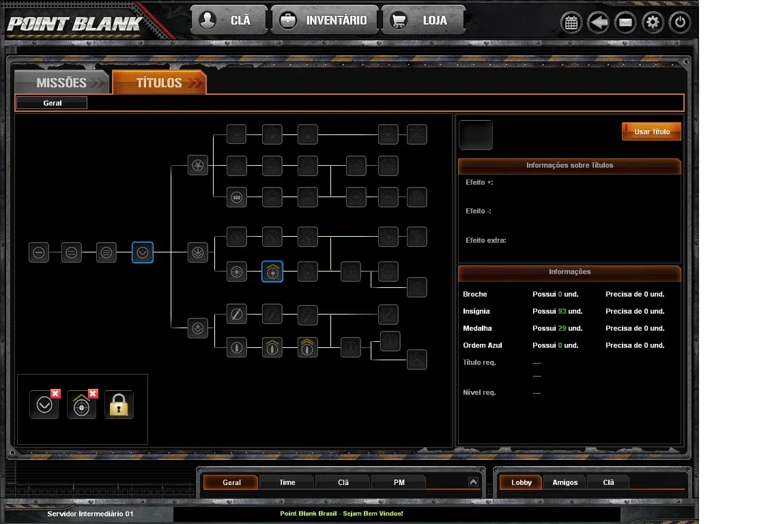The width and height of the screenshot is (783, 524).
Task: Click the power exit icon
Action: pos(680,23)
